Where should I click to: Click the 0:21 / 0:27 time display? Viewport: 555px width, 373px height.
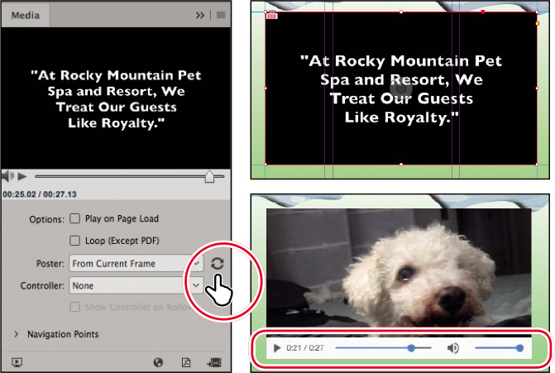pyautogui.click(x=304, y=348)
